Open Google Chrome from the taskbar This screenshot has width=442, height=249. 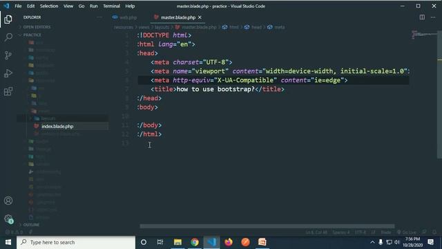point(195,242)
